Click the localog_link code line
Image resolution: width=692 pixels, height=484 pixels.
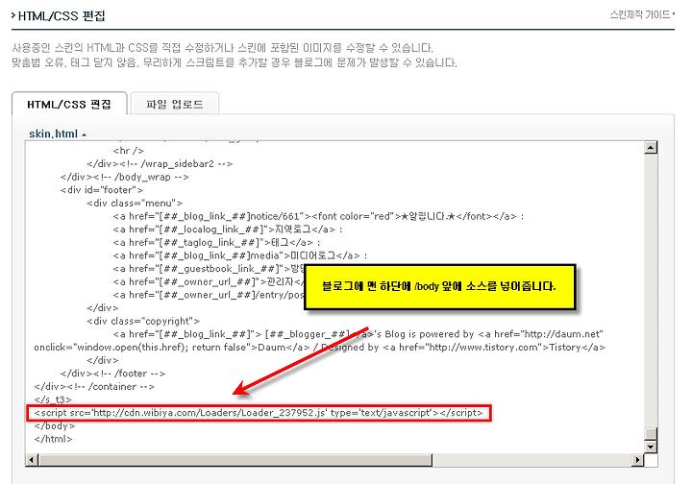pyautogui.click(x=227, y=230)
